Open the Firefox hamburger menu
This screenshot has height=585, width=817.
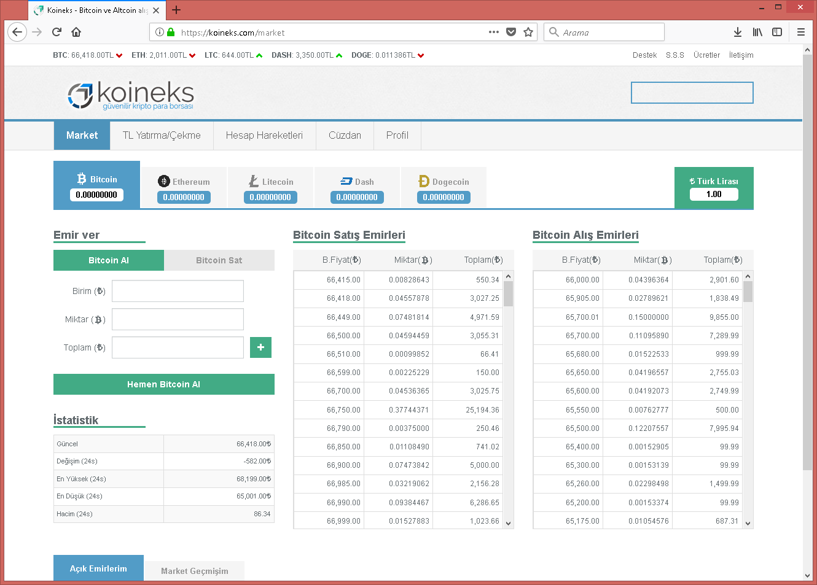coord(801,32)
